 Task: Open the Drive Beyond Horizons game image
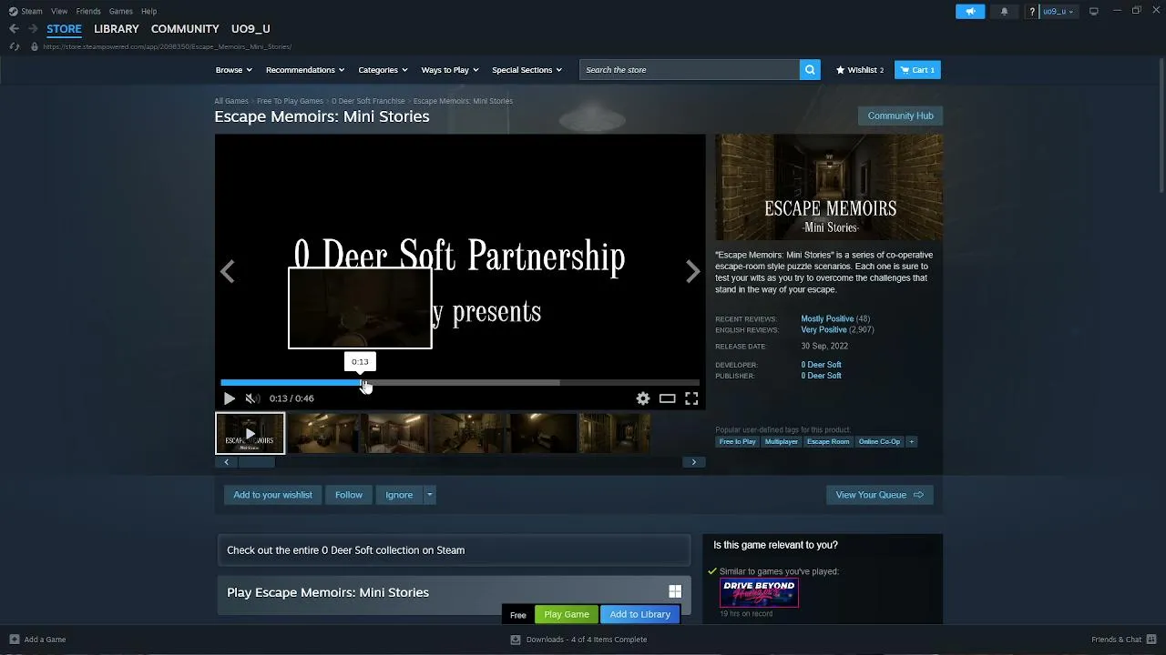point(759,592)
